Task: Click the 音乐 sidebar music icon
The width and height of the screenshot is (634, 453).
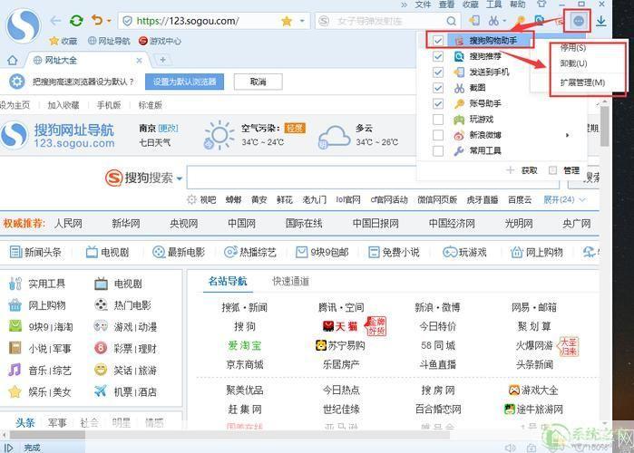Action: [x=15, y=370]
